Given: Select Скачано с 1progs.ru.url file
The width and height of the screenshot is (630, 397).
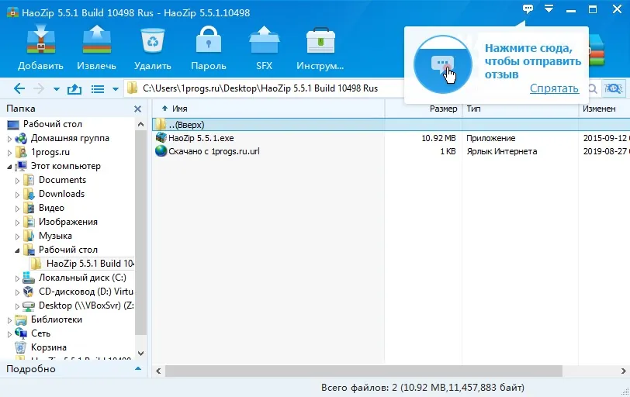Looking at the screenshot, I should 214,151.
